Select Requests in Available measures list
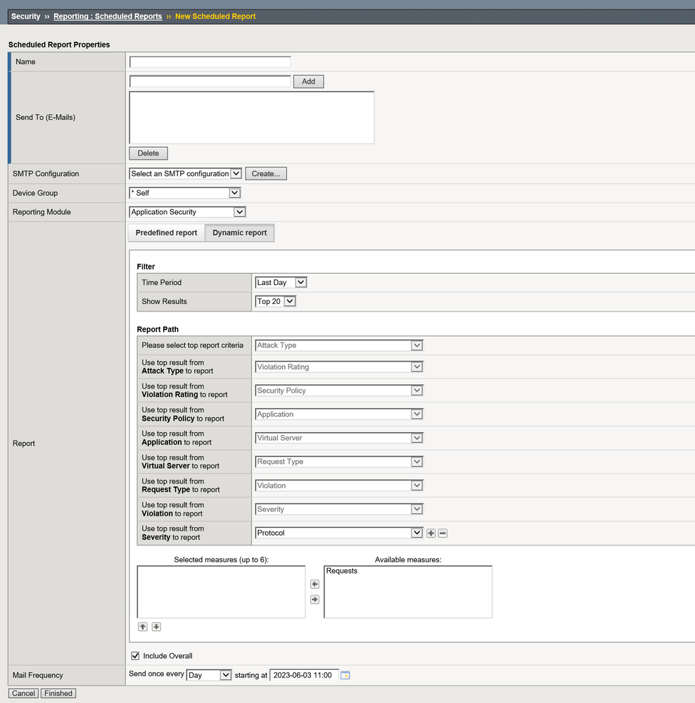 (x=342, y=571)
